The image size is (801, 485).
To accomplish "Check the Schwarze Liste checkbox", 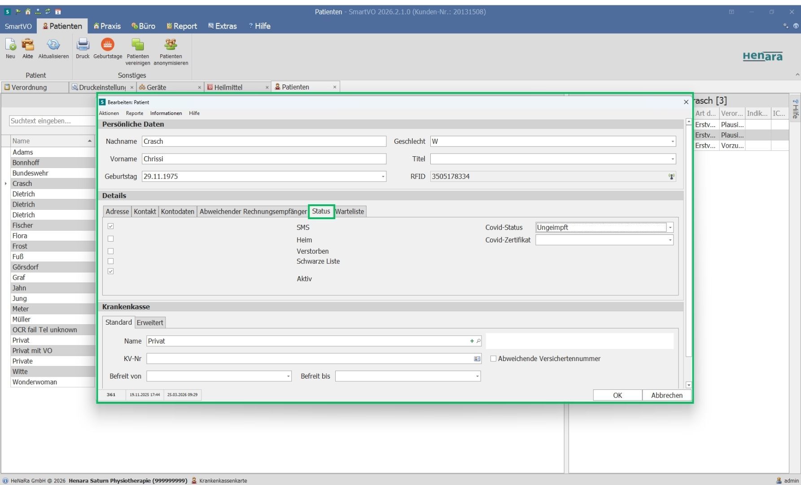I will (x=110, y=261).
